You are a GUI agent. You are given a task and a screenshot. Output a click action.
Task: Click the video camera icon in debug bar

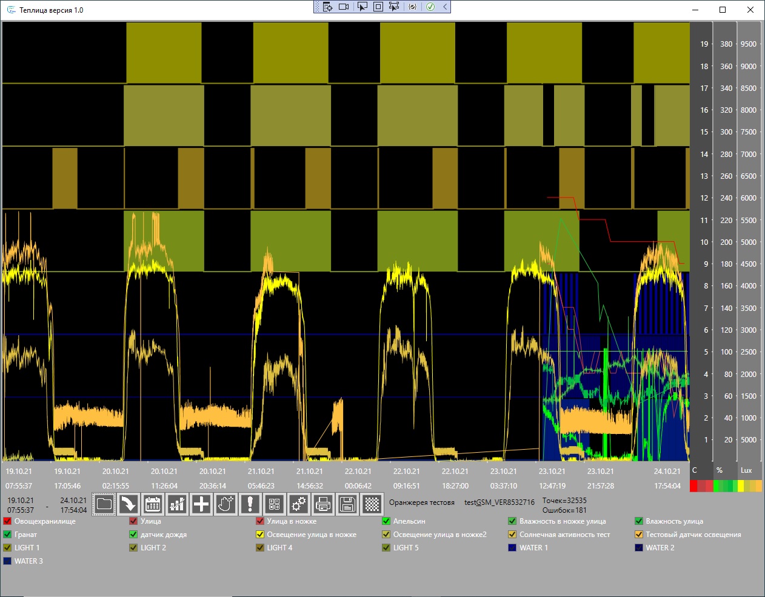coord(344,7)
